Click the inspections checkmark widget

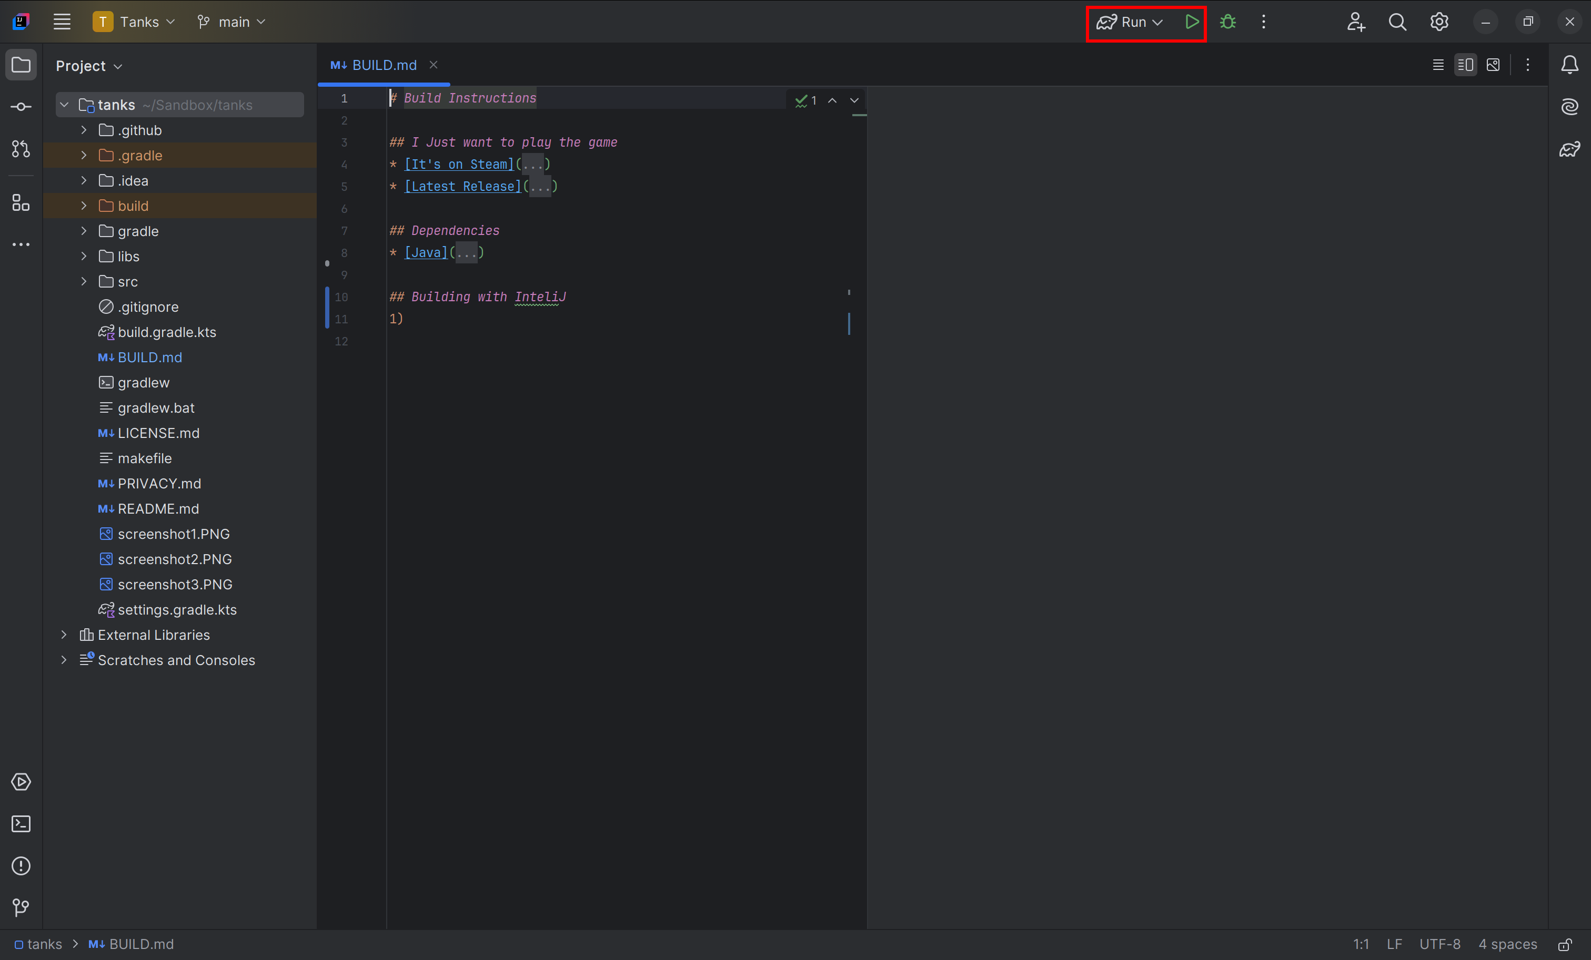[x=806, y=100]
